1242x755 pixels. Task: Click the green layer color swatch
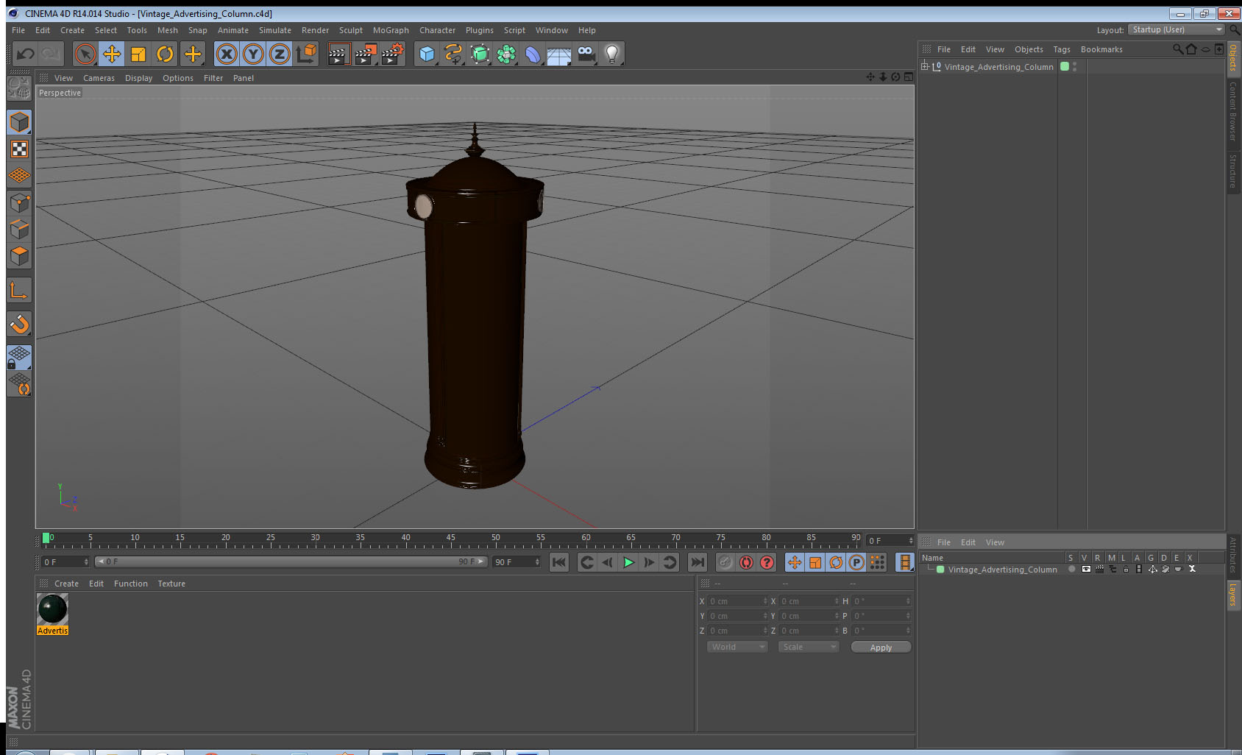[x=940, y=570]
